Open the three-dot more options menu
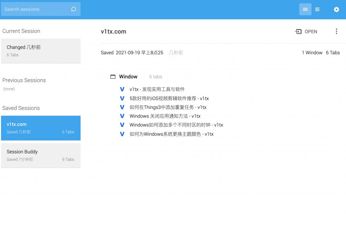The width and height of the screenshot is (346, 228). click(336, 31)
